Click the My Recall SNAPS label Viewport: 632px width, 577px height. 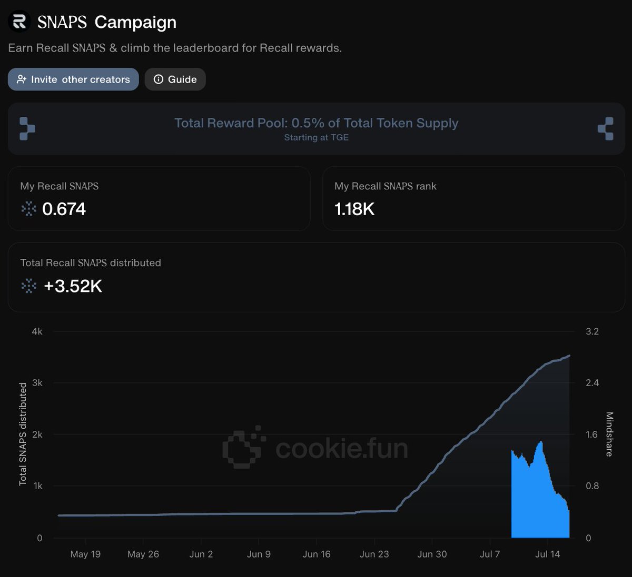tap(60, 186)
